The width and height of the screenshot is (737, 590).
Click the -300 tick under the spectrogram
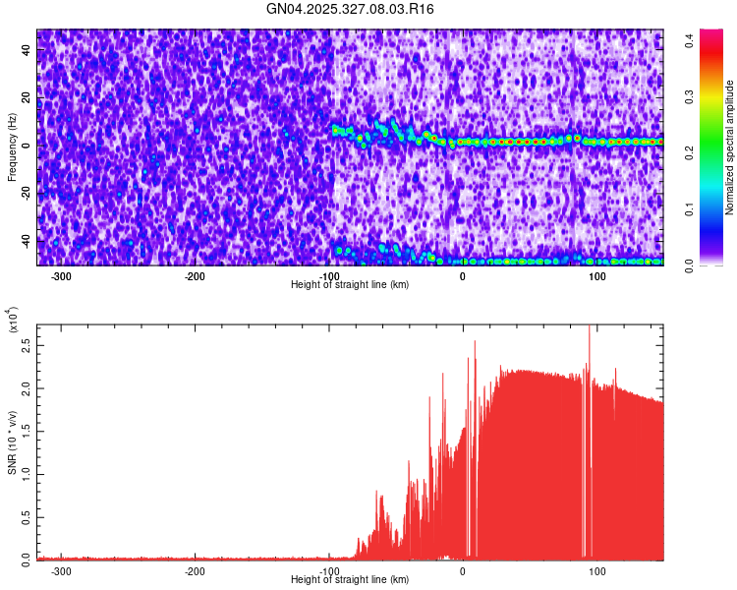click(61, 275)
